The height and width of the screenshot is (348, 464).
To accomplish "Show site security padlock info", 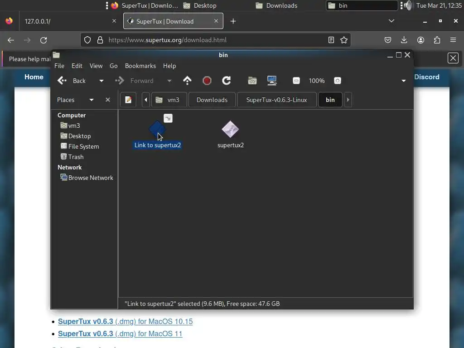I will [100, 40].
